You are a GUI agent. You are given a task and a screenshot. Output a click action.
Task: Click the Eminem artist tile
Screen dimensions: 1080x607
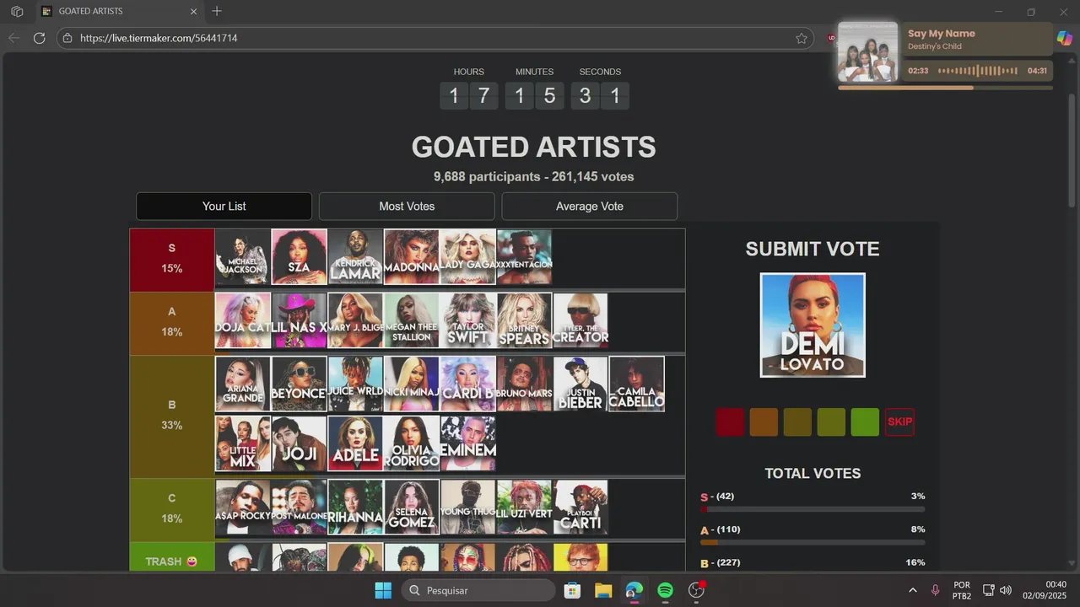tap(468, 443)
